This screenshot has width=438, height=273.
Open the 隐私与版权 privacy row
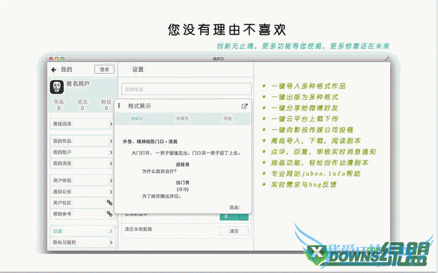pos(83,242)
